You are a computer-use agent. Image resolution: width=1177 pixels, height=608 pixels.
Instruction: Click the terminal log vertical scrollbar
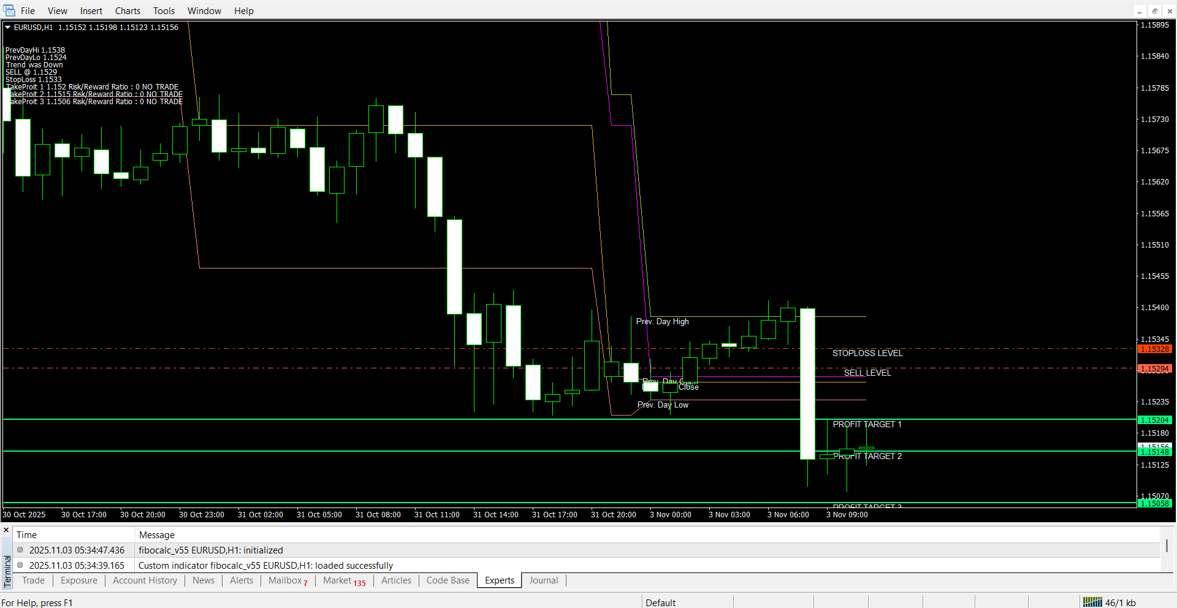pyautogui.click(x=1167, y=545)
